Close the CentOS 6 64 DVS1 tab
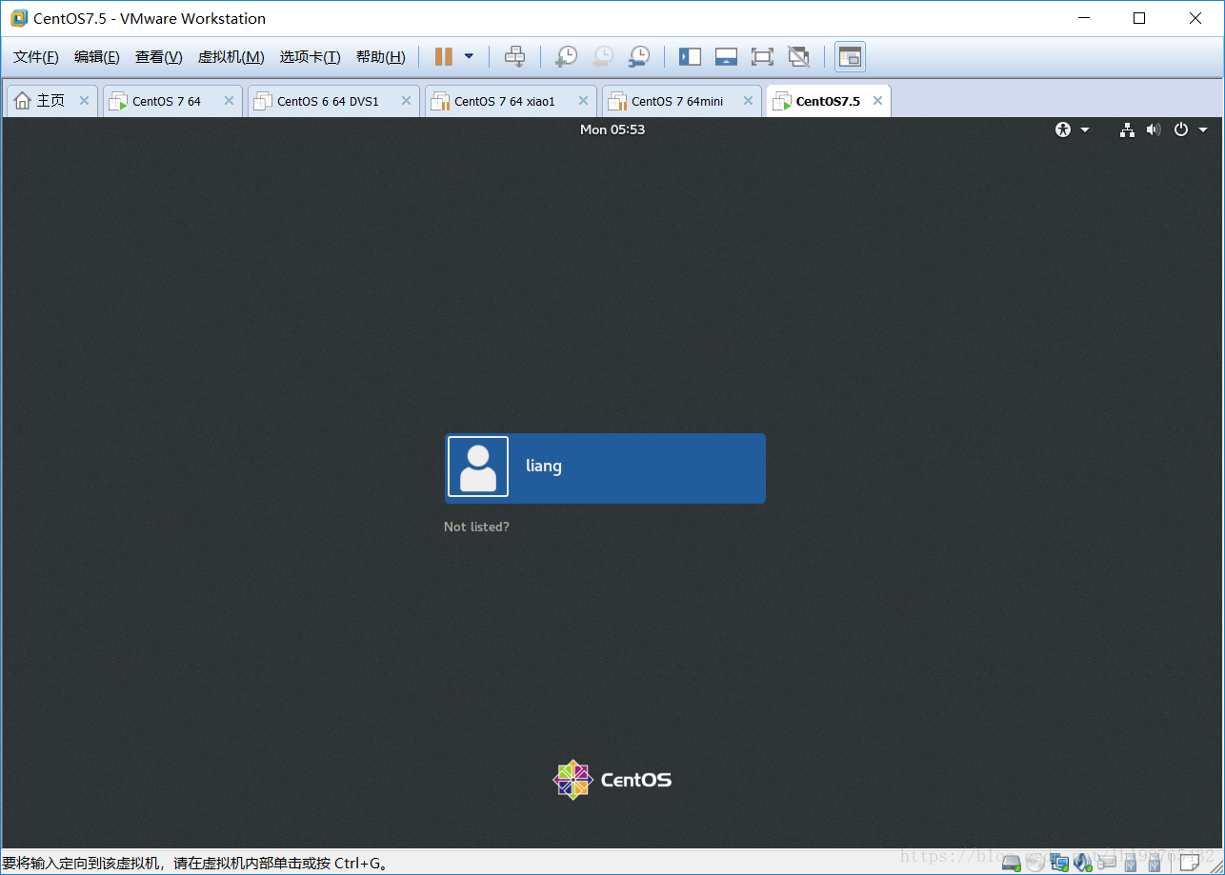Screen dimensions: 1225x875 406,100
